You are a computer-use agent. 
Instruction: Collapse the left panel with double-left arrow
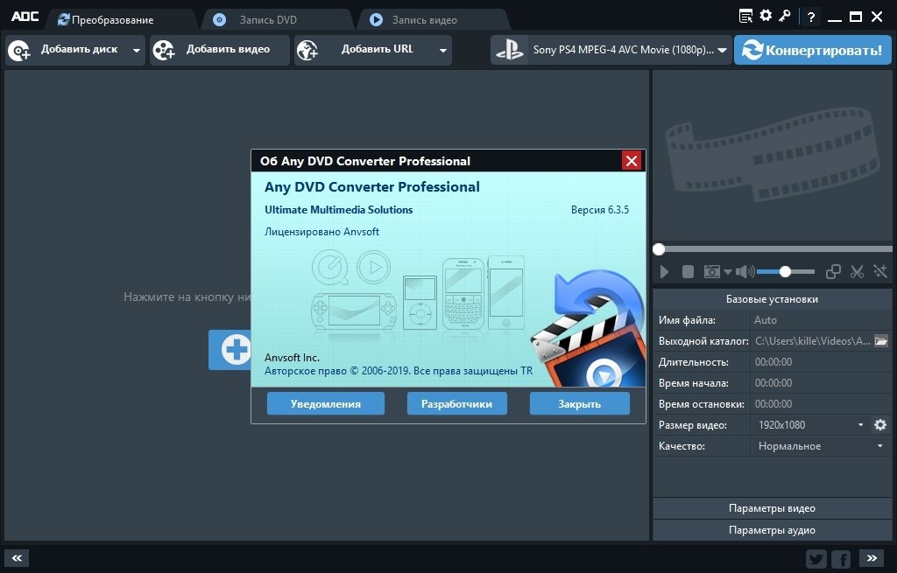click(17, 558)
